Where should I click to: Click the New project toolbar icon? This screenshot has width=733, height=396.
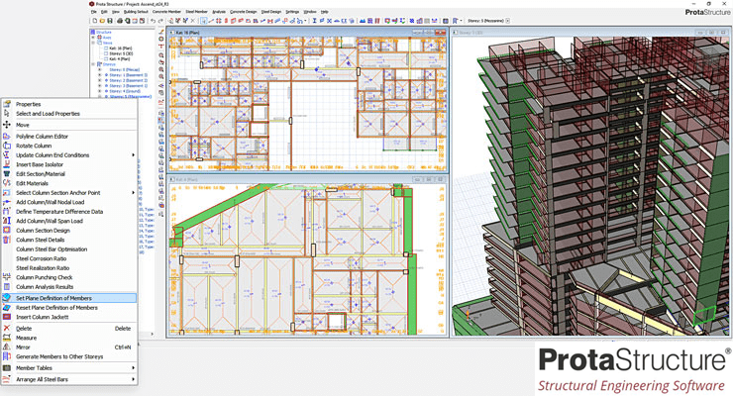(95, 21)
